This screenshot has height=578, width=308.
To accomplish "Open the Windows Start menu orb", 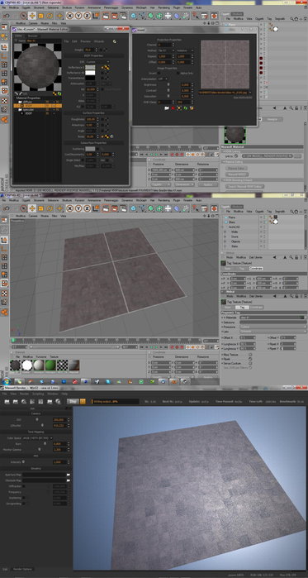I will [6, 381].
